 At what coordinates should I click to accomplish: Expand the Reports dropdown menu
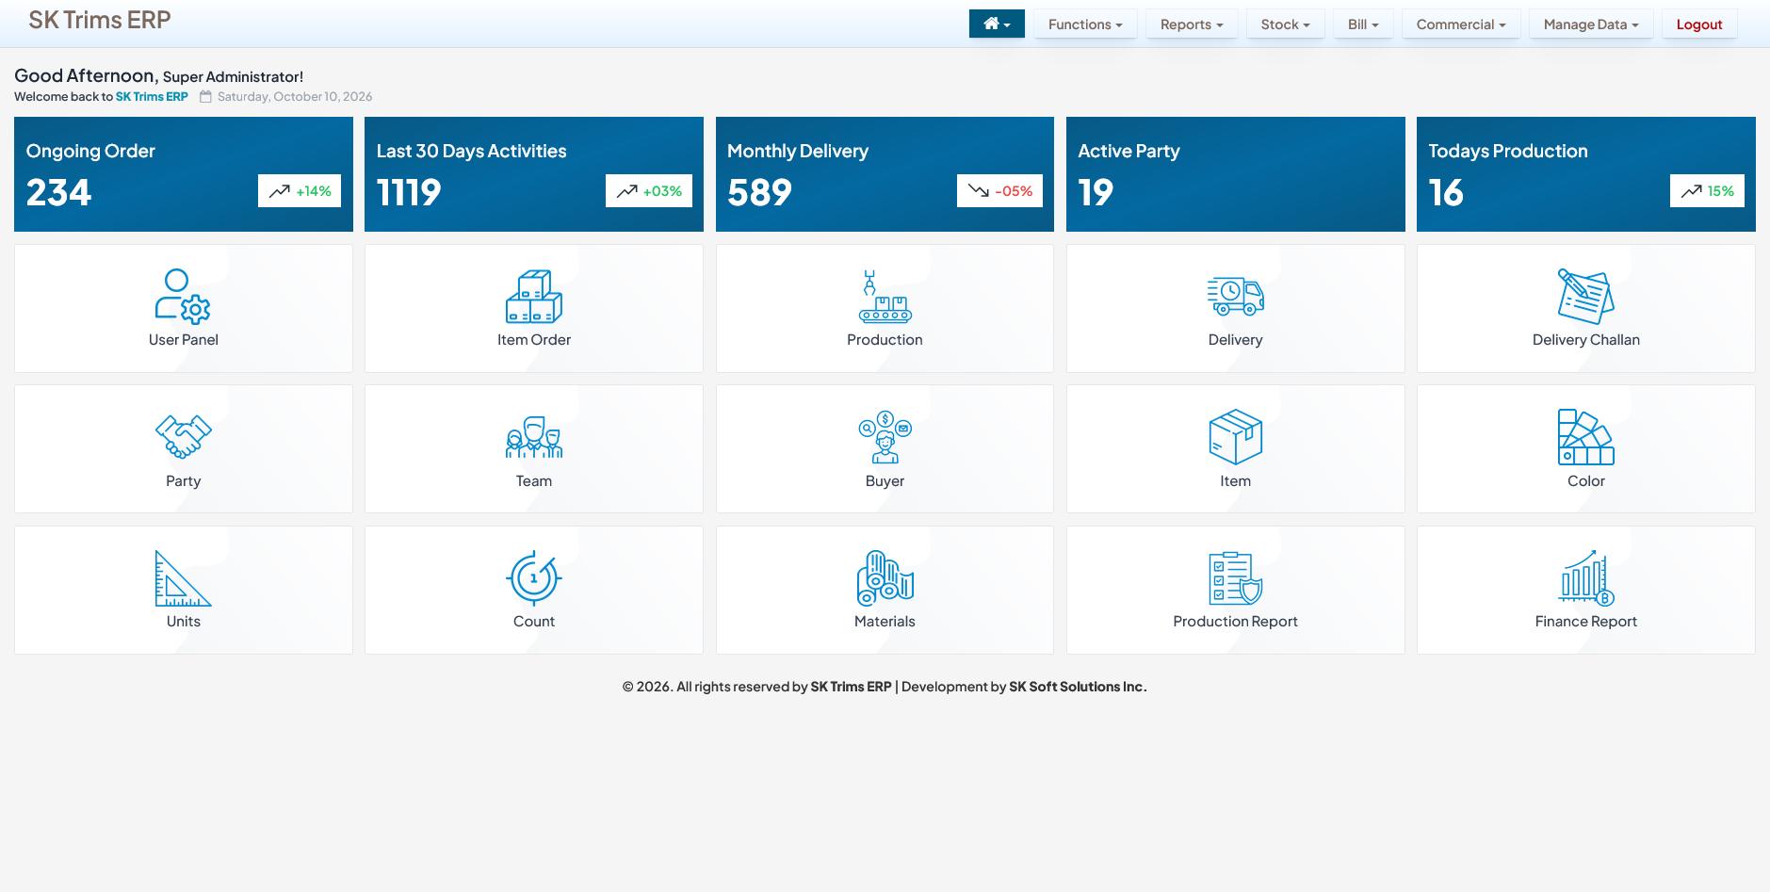pyautogui.click(x=1192, y=24)
